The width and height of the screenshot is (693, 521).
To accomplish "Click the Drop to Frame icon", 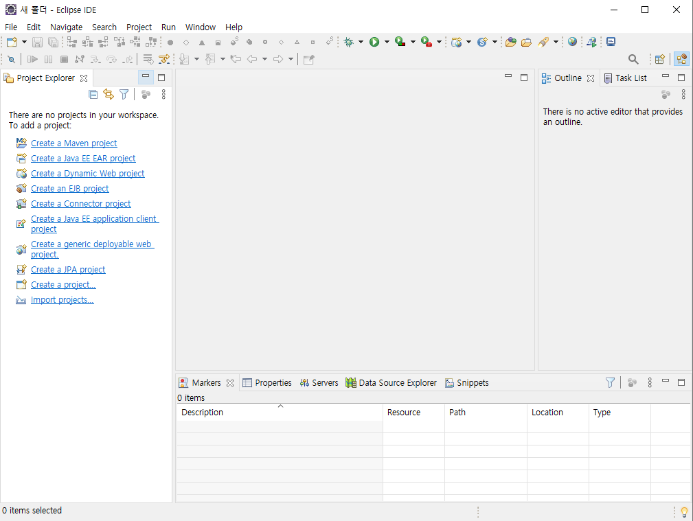I will (148, 59).
